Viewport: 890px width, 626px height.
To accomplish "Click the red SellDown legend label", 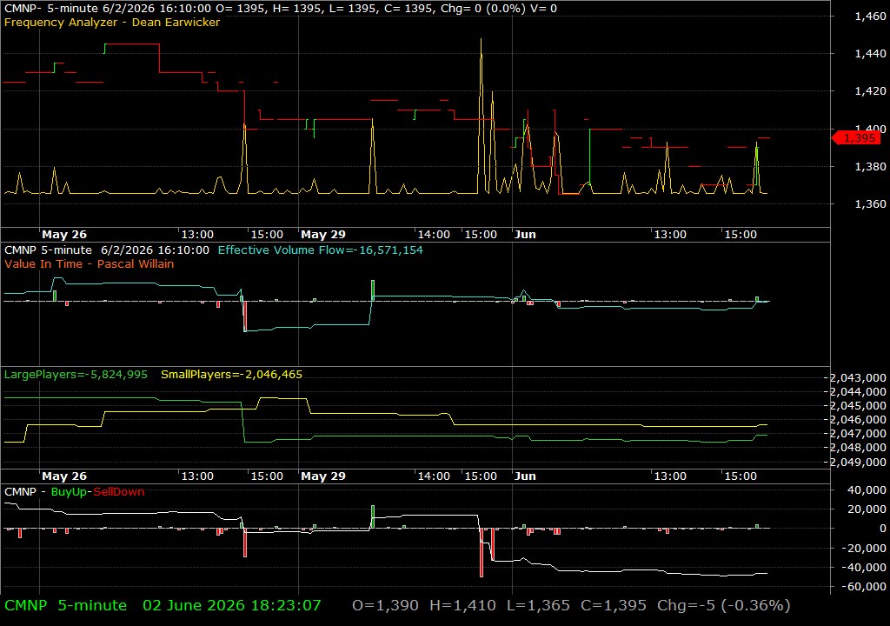I will tap(118, 492).
